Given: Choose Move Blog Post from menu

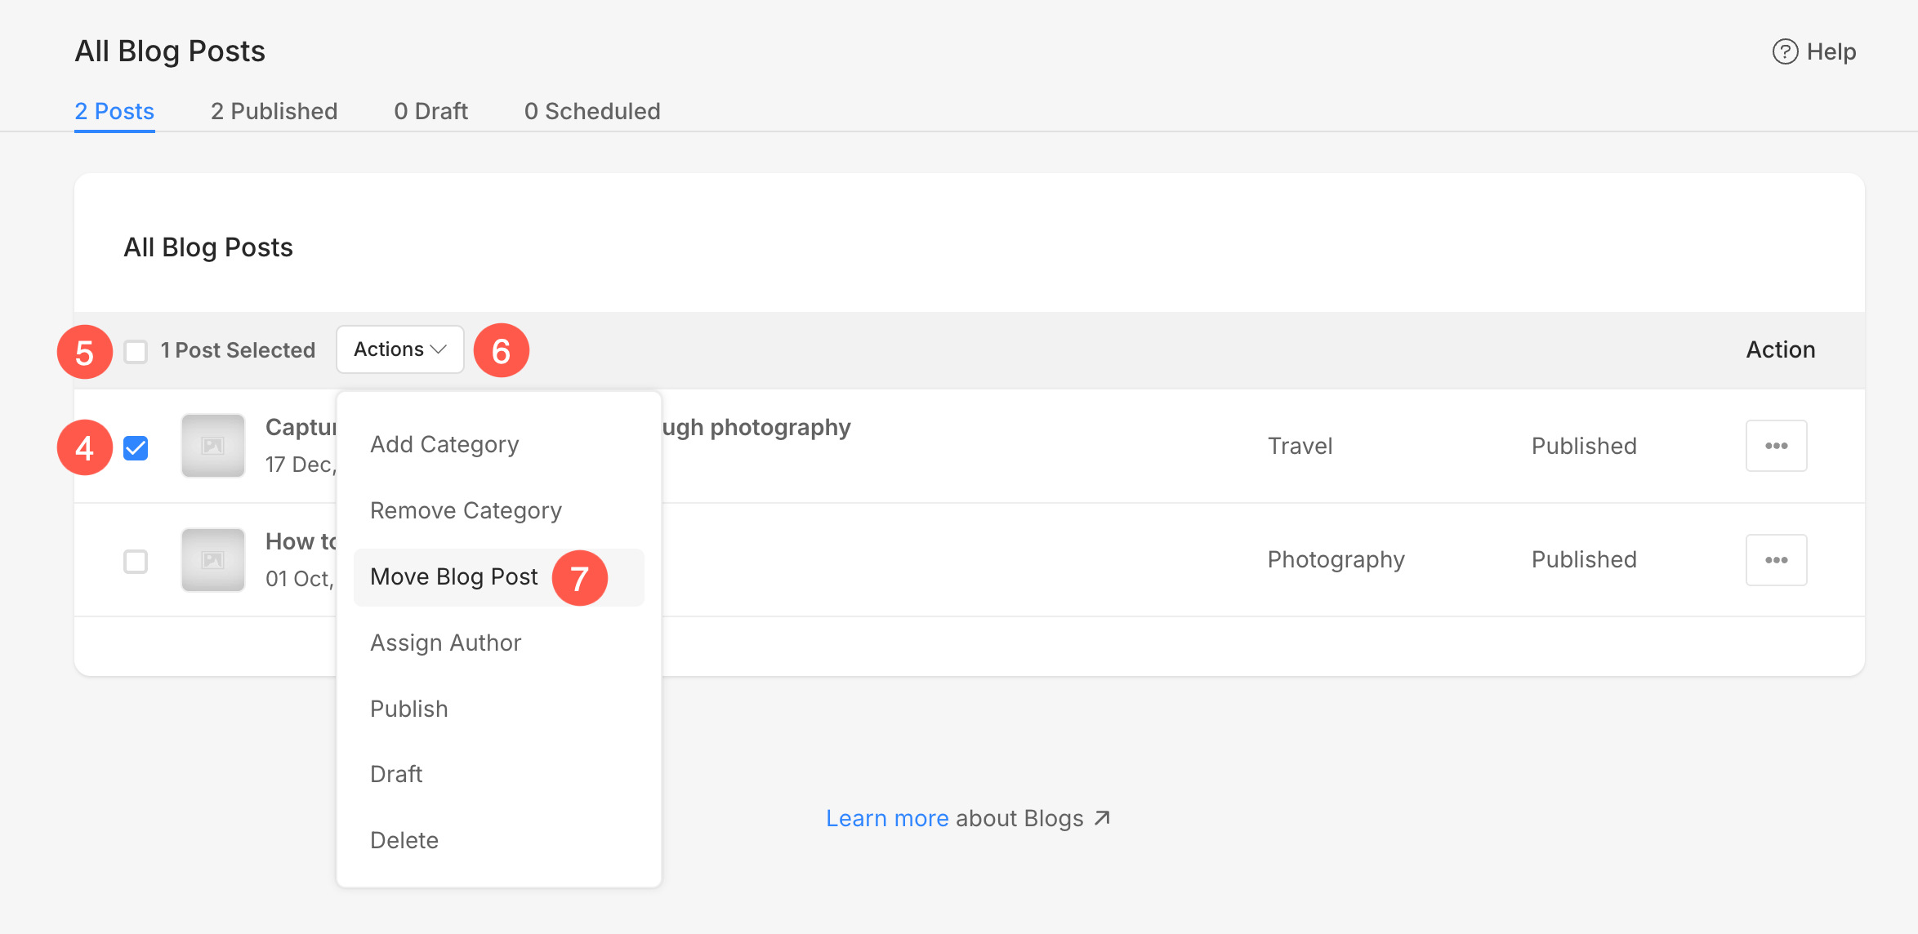Looking at the screenshot, I should click(454, 576).
